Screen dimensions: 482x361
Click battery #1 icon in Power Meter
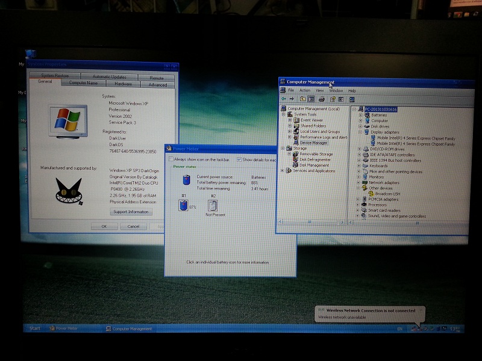pyautogui.click(x=184, y=205)
